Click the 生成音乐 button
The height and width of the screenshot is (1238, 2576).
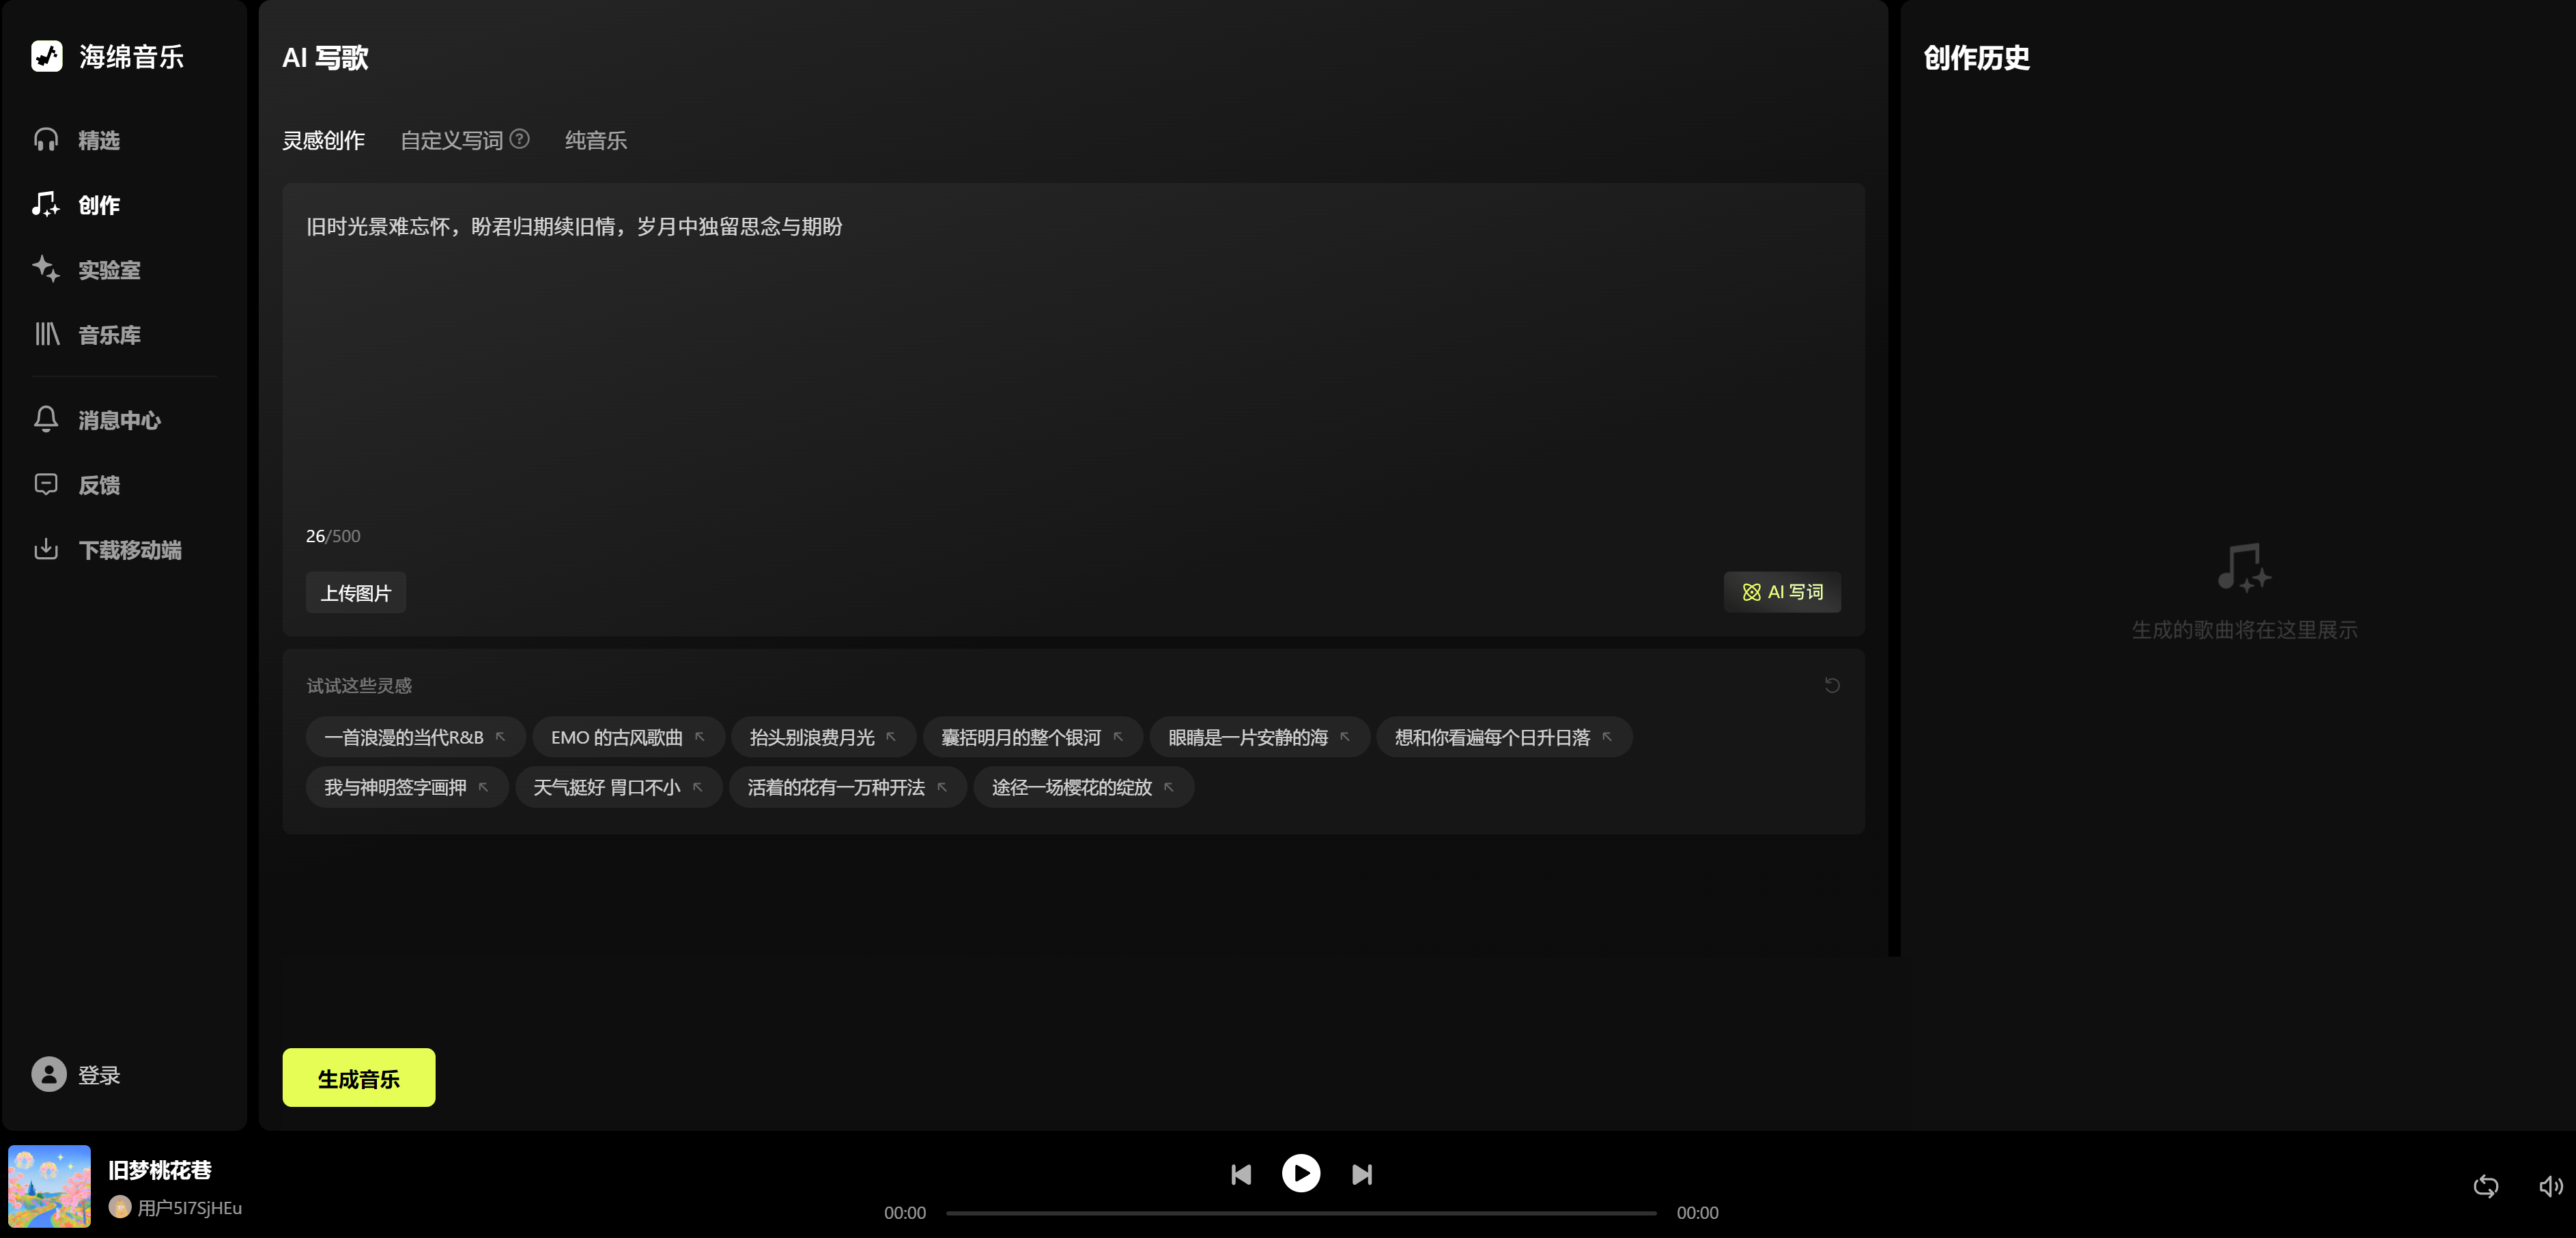(x=359, y=1078)
